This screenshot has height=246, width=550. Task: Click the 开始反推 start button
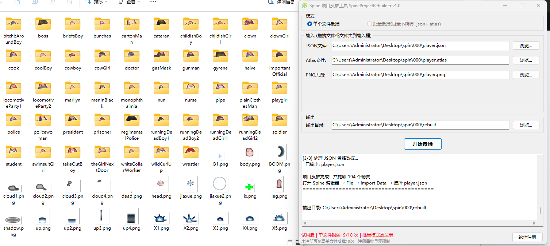423,144
